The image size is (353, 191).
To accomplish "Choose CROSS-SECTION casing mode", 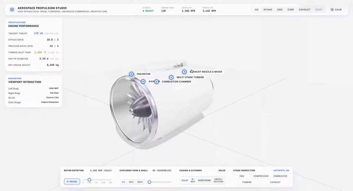I will (218, 180).
